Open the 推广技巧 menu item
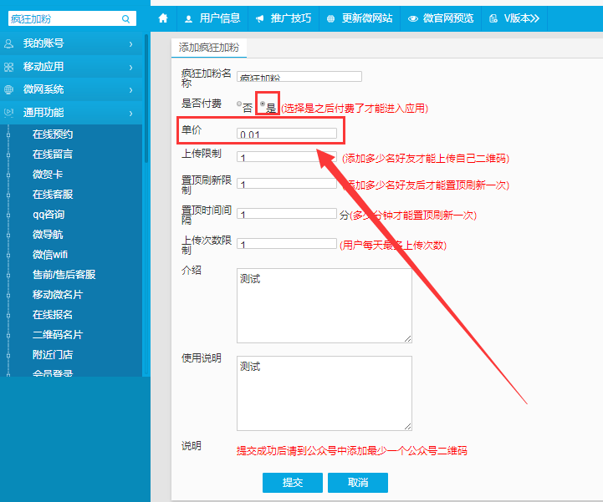The image size is (603, 502). (x=284, y=18)
